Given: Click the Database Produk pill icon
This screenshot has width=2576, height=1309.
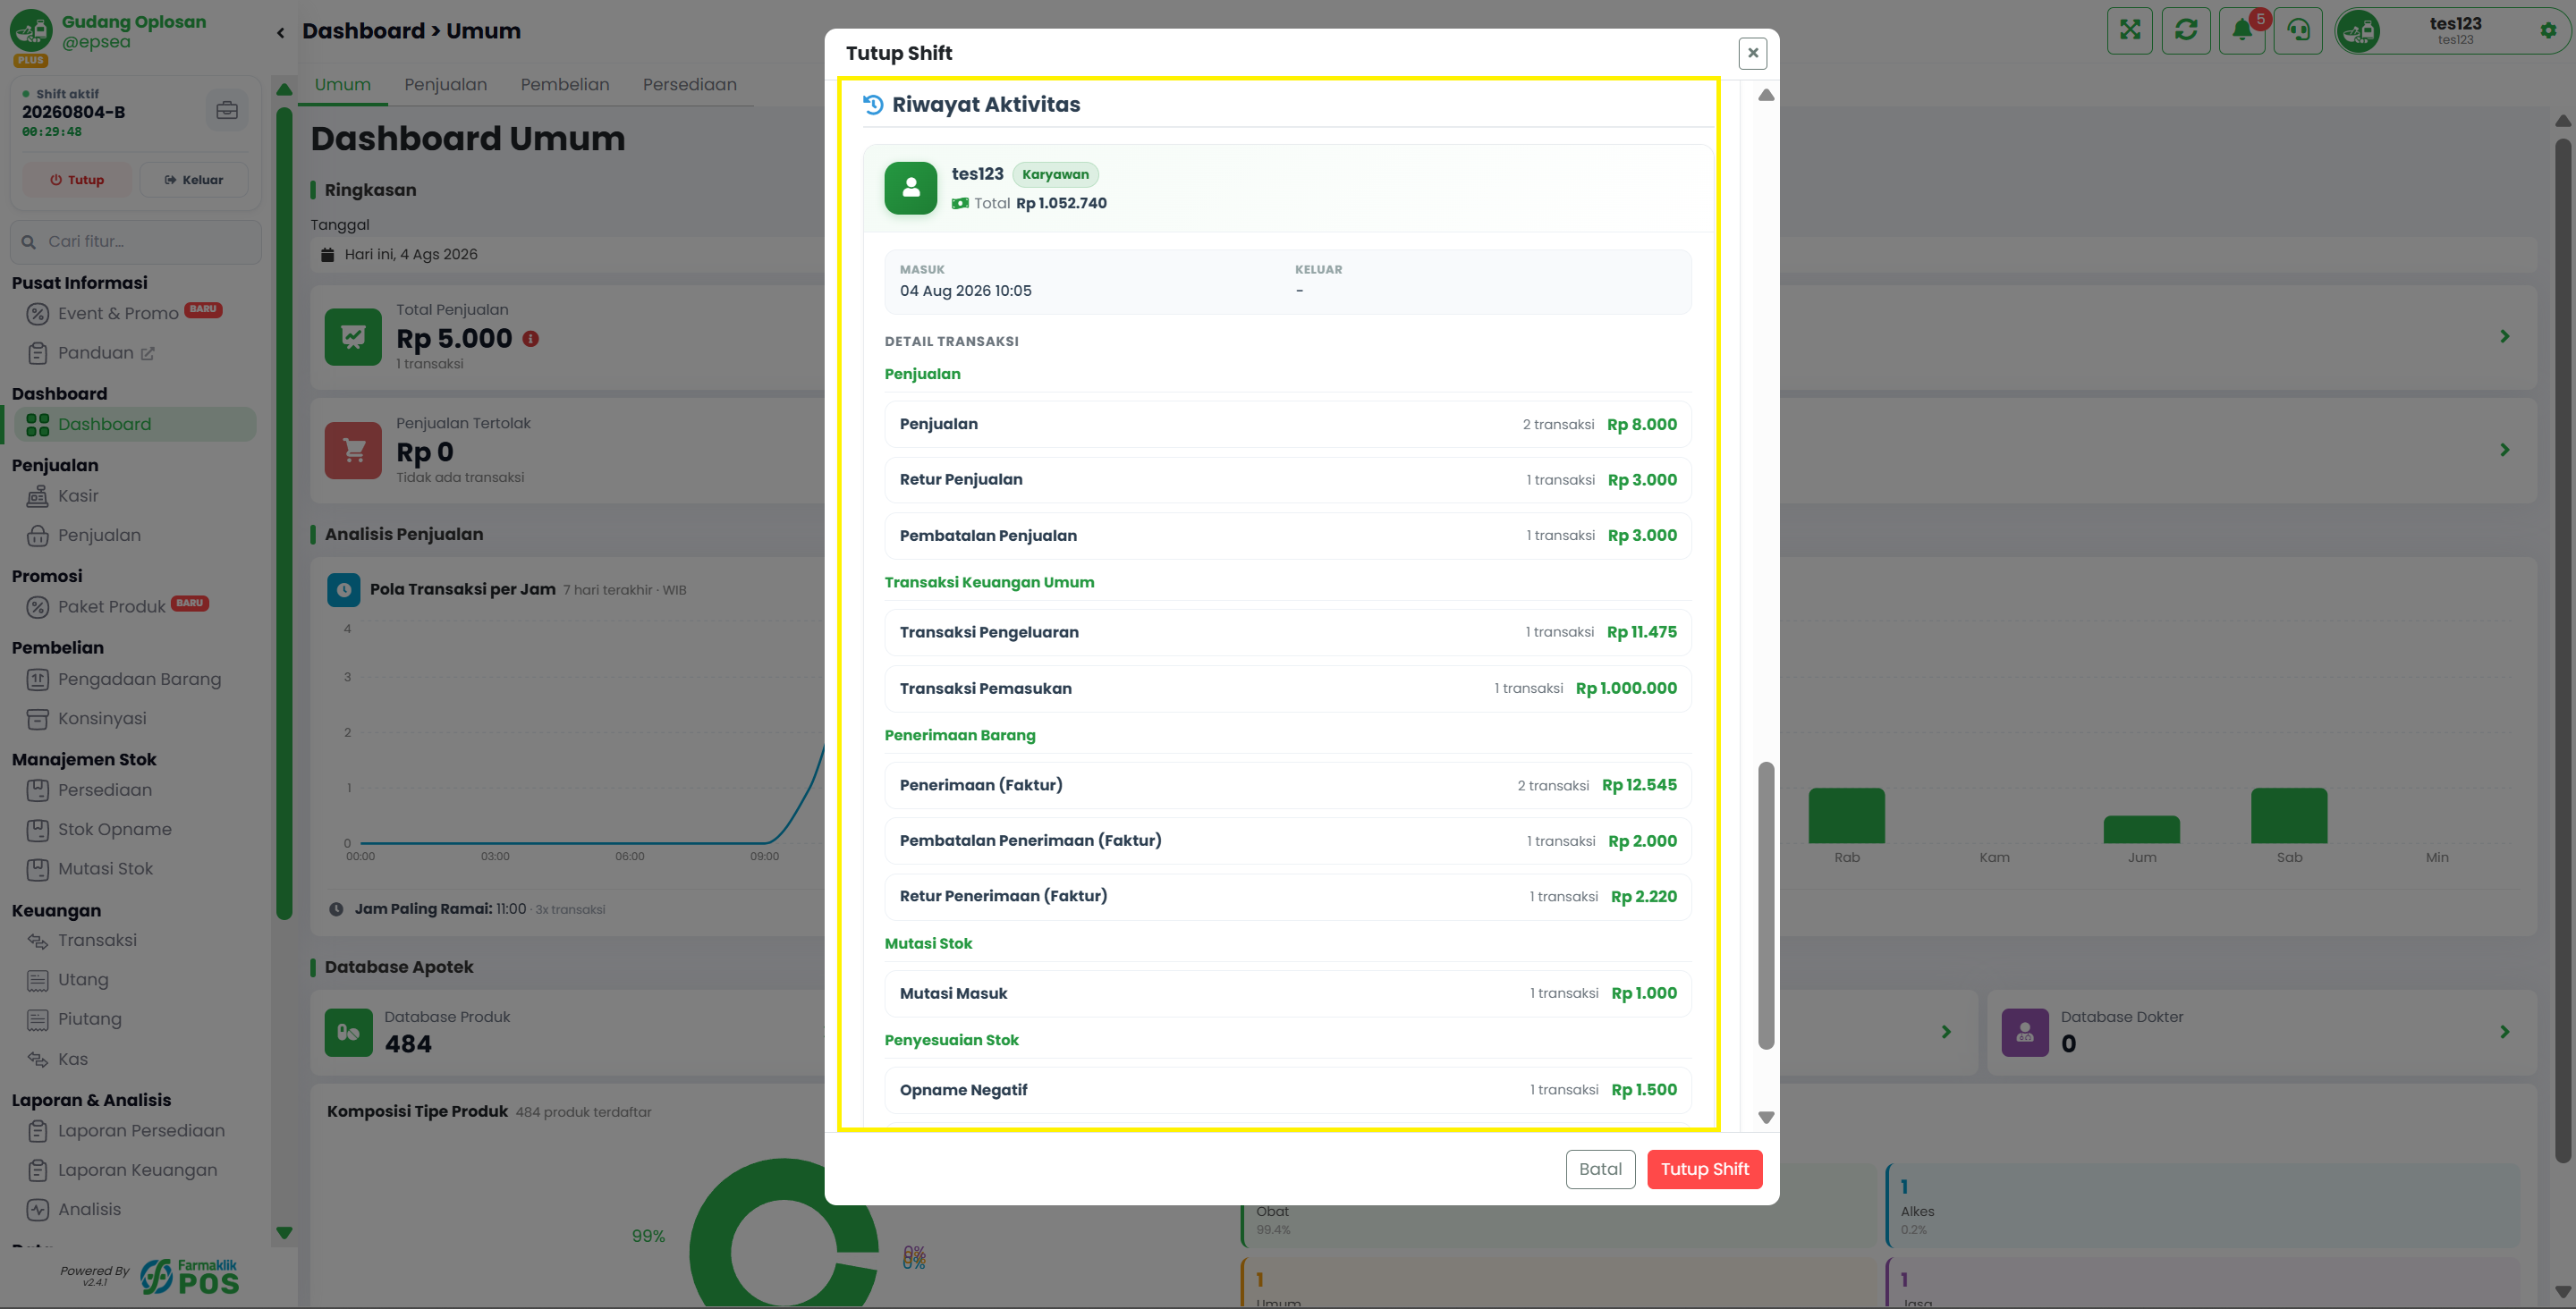Looking at the screenshot, I should coord(348,1032).
